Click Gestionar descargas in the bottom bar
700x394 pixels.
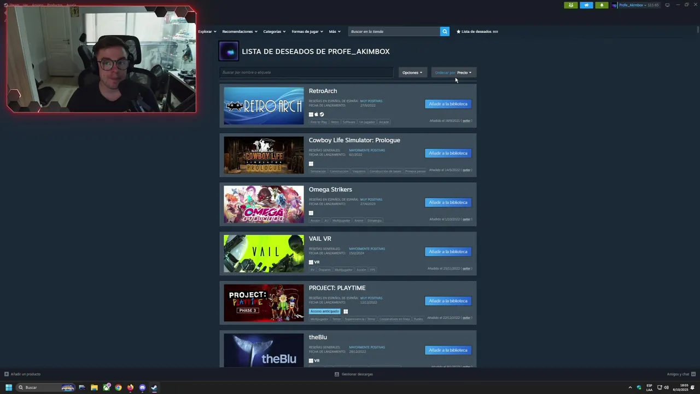tap(357, 374)
